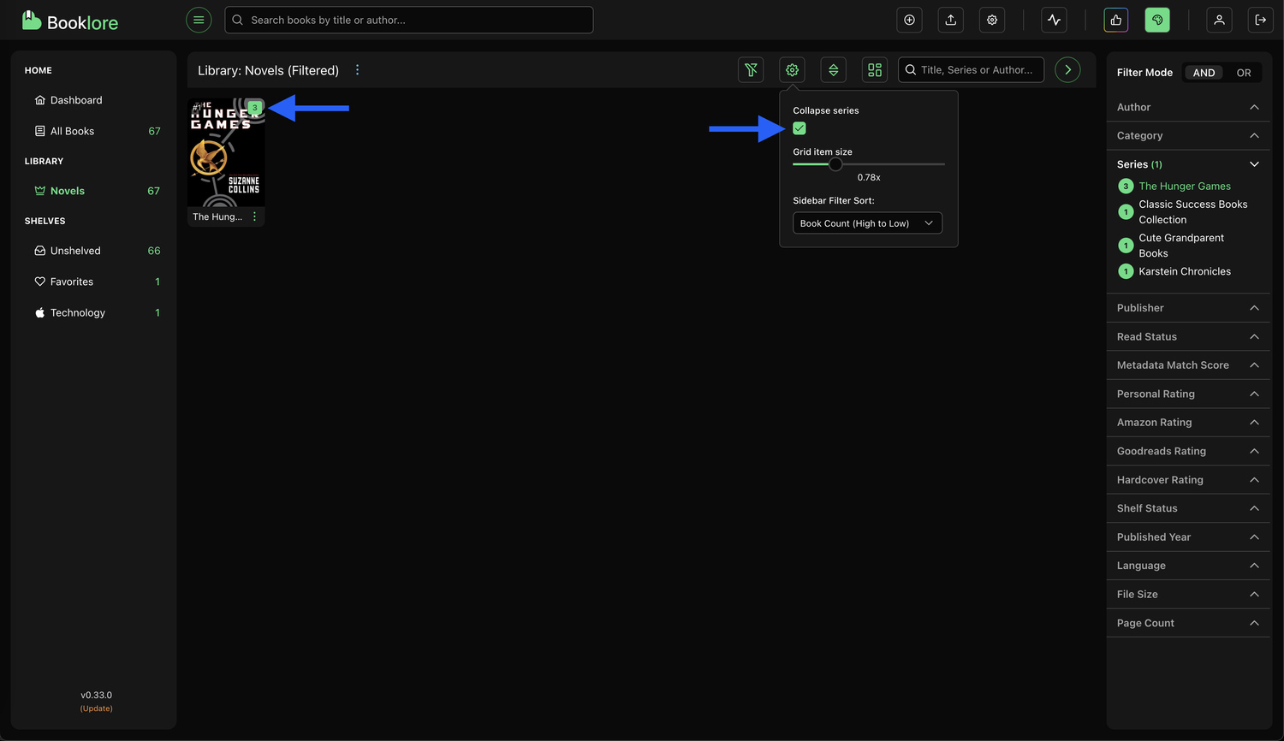Switch filter mode to OR
Screen dimensions: 1284x741
click(x=1243, y=73)
